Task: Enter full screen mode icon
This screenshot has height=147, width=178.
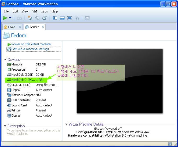Action: pyautogui.click(x=70, y=18)
